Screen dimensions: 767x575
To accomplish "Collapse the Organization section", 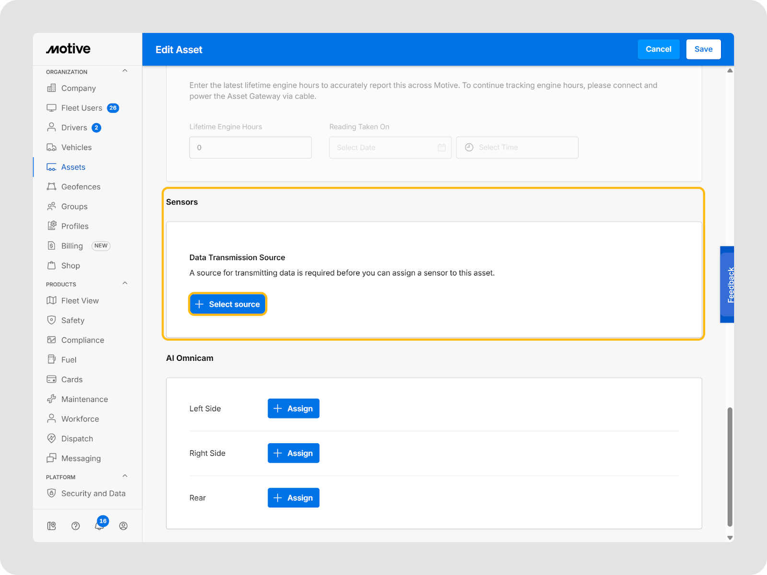I will point(125,71).
